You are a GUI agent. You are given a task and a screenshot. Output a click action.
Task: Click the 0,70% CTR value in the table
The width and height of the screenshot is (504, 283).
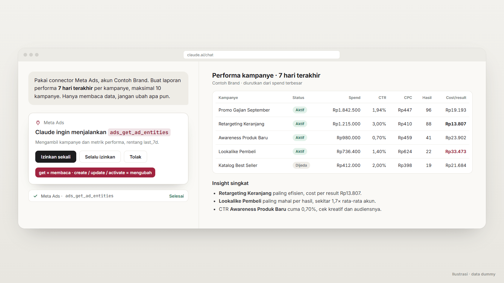(379, 138)
